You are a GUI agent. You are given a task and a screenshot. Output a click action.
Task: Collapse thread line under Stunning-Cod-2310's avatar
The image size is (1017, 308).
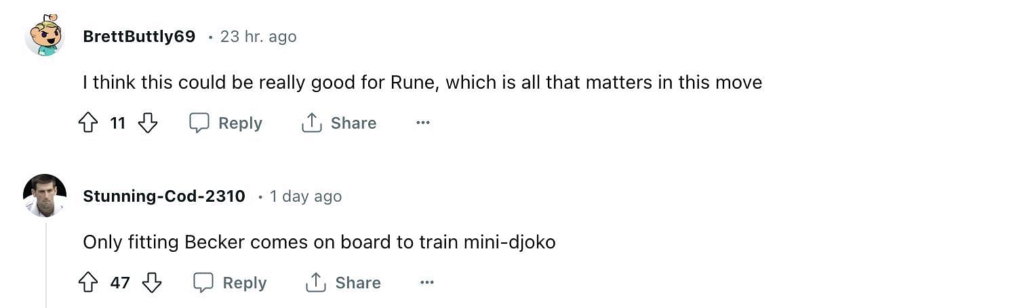click(46, 264)
